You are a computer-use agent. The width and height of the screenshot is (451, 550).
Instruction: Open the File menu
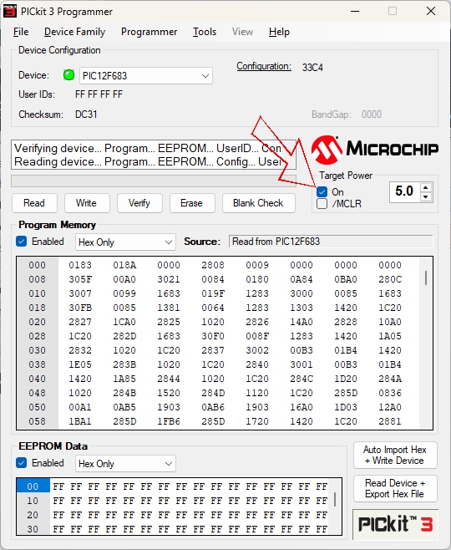pos(21,32)
